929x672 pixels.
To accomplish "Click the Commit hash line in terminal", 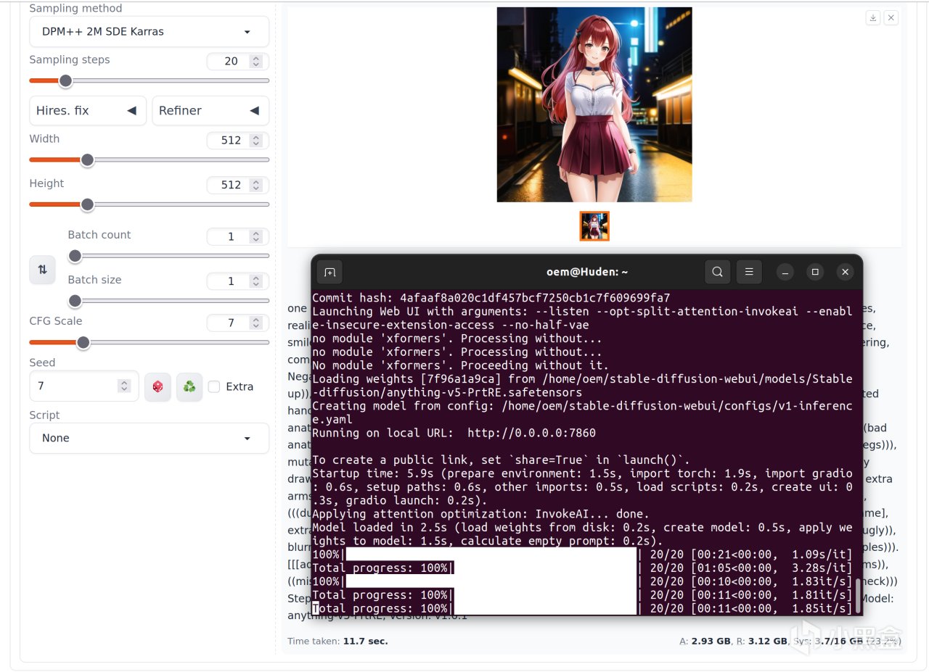I will 491,298.
